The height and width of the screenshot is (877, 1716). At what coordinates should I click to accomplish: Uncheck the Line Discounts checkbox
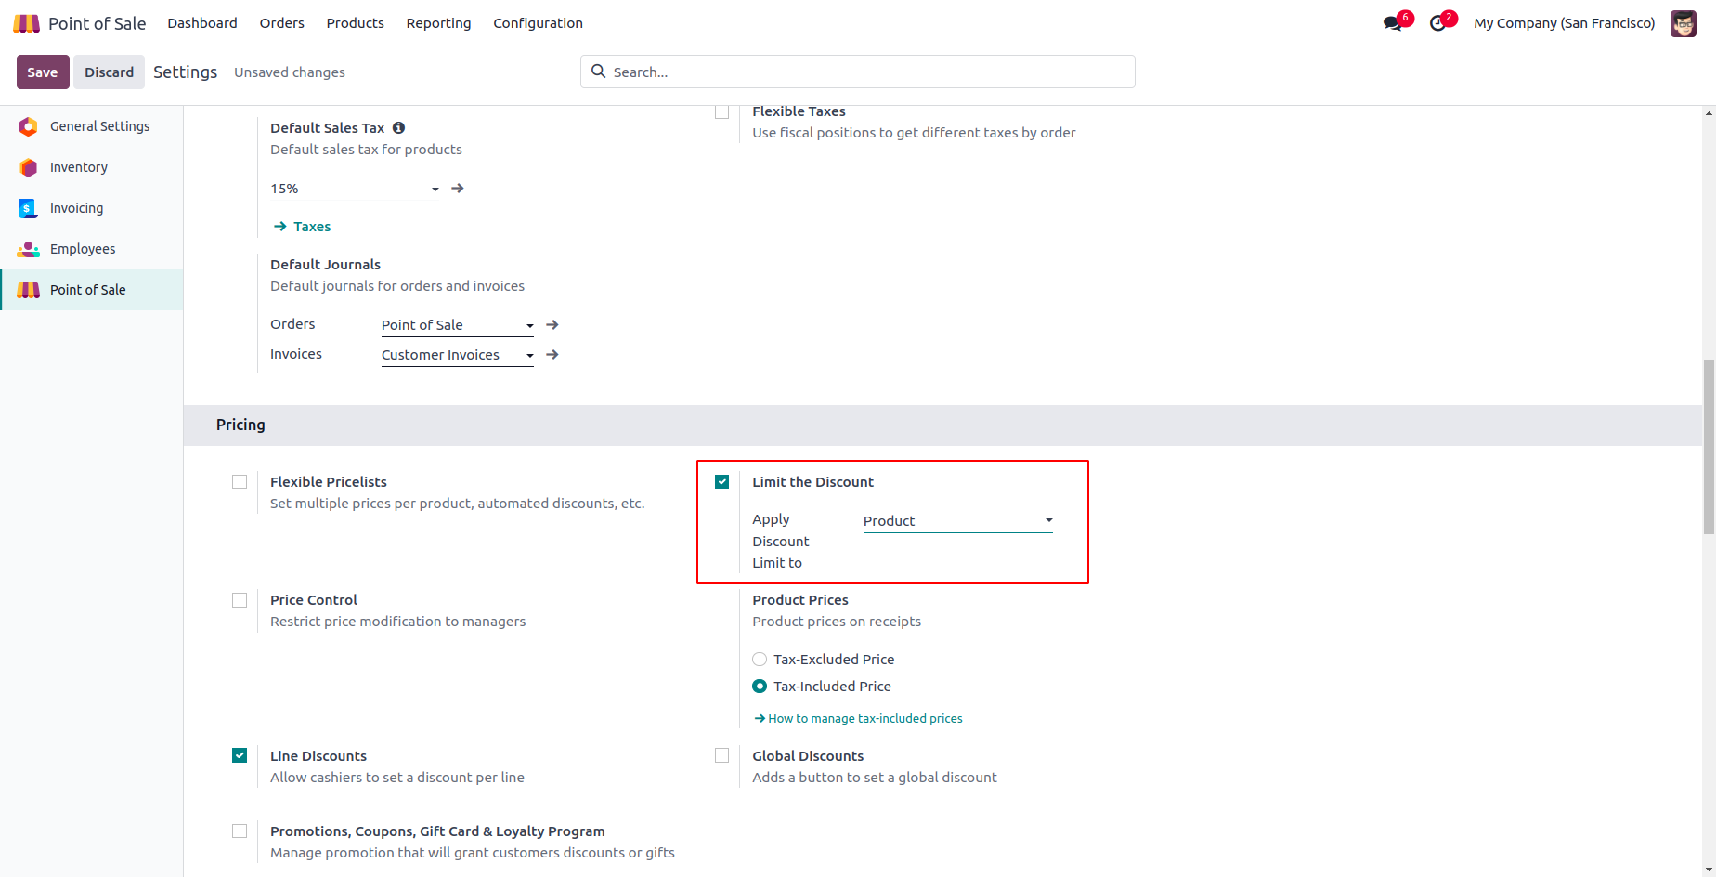240,755
